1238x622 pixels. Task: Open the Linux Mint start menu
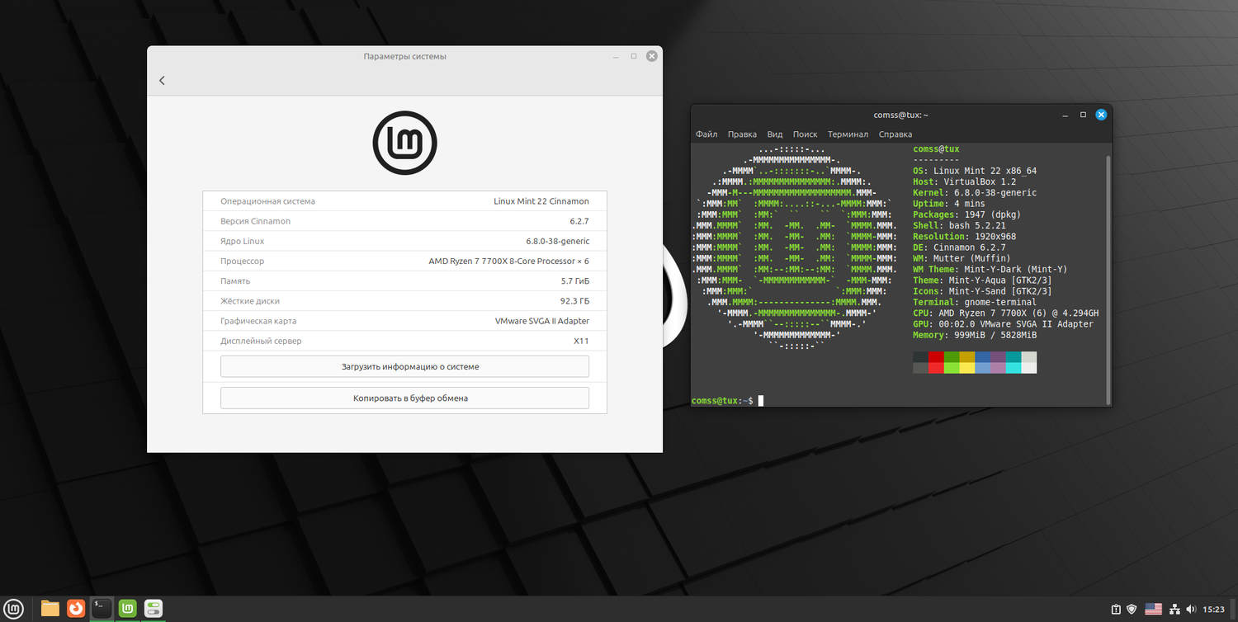[x=15, y=609]
